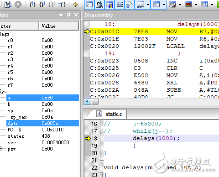Select register r4 row
This screenshot has width=219, height=177.
coord(40,66)
